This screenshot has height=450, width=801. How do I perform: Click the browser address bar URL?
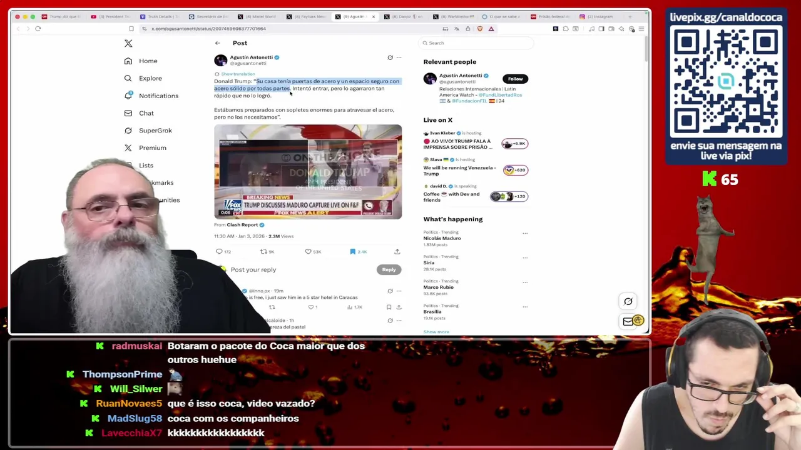coord(208,29)
